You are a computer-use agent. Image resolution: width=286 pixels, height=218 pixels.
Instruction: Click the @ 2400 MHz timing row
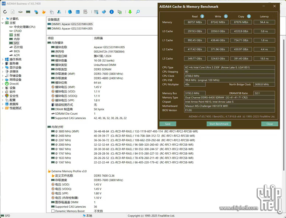point(123,136)
